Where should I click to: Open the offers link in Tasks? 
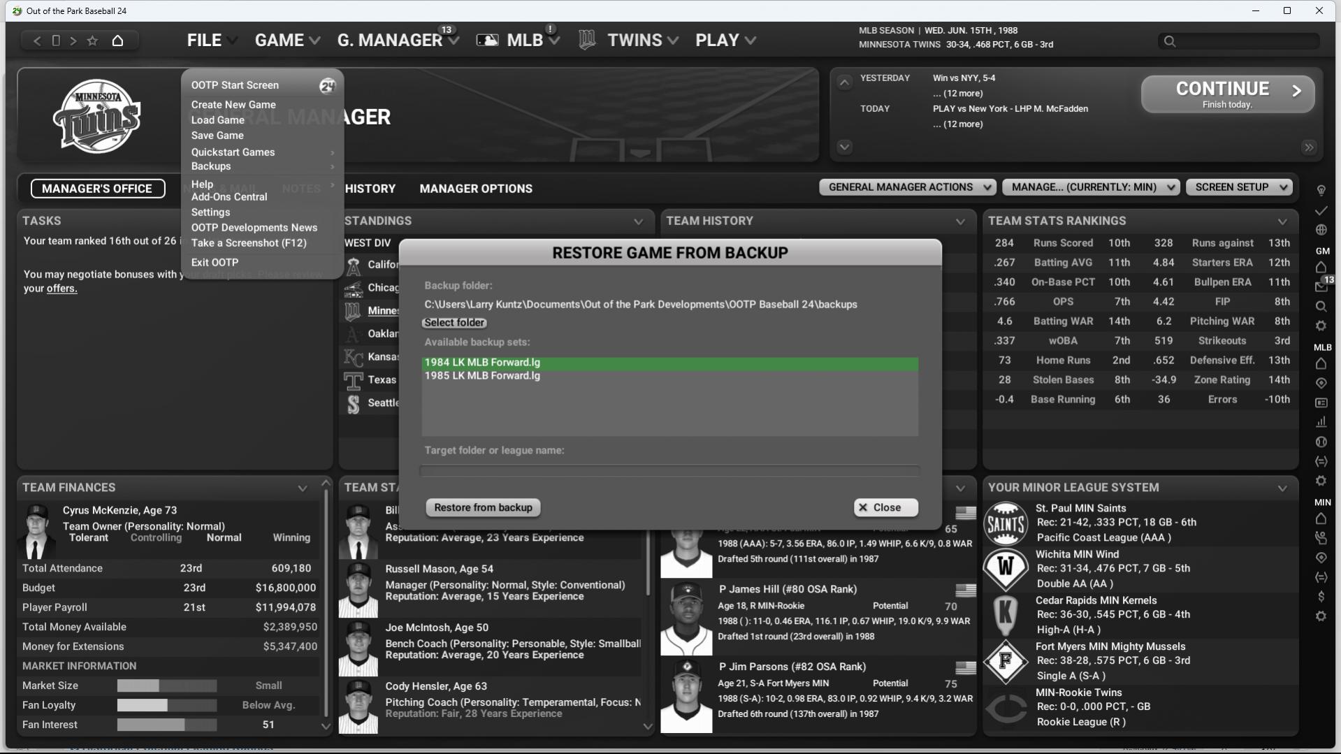coord(61,289)
